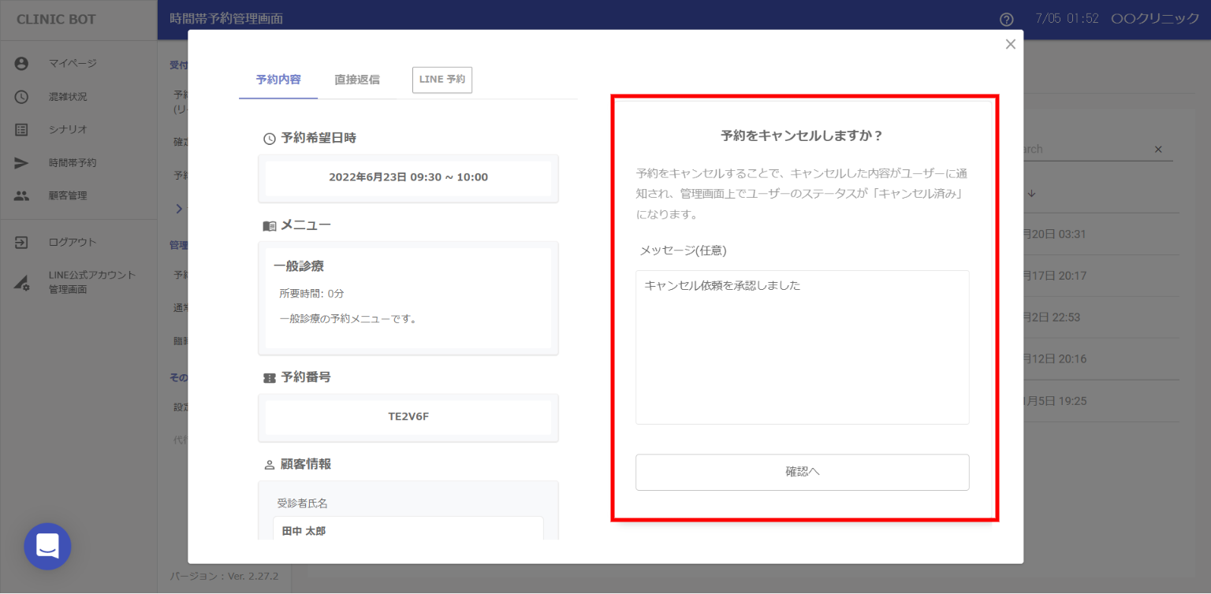Click the ログアウト exit icon
The image size is (1211, 594).
[x=21, y=243]
